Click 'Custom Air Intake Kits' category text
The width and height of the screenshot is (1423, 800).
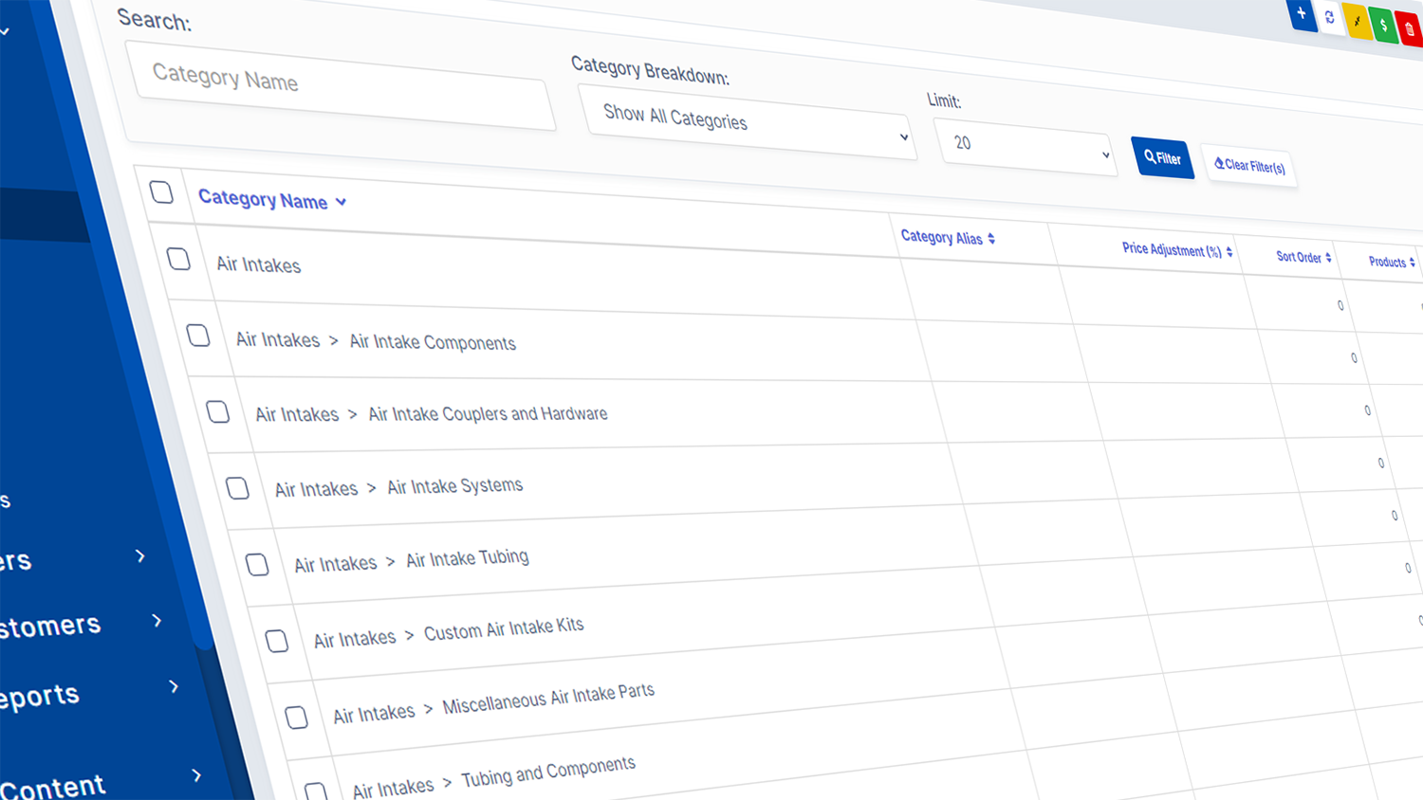click(503, 628)
